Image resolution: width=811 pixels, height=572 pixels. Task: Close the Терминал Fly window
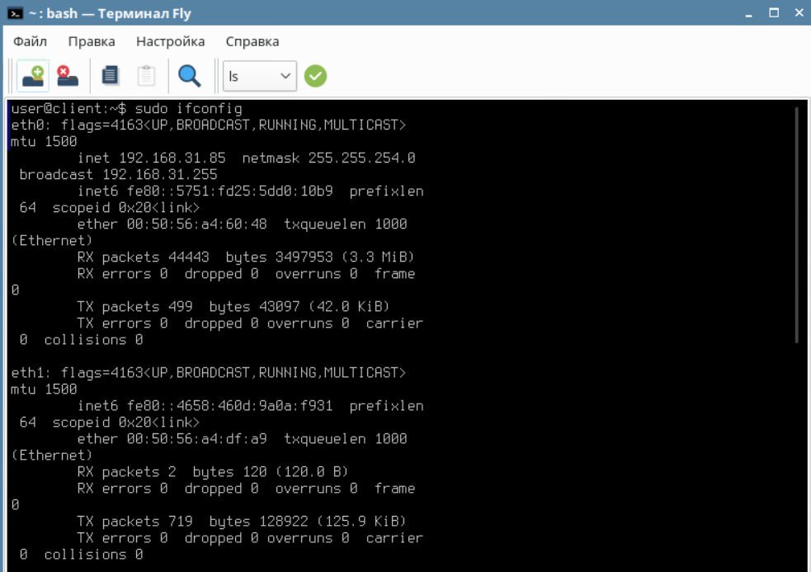tap(799, 13)
